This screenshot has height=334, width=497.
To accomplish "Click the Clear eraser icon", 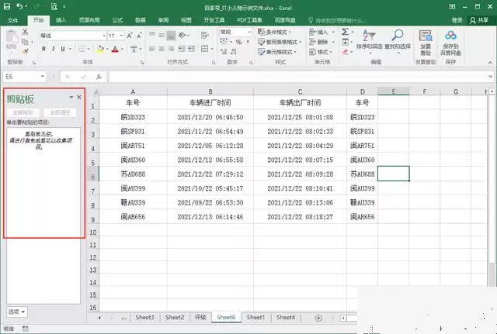I will click(345, 52).
